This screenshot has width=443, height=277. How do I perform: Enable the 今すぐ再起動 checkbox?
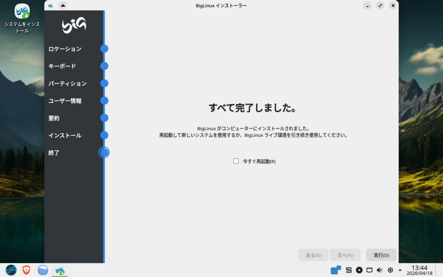pos(236,161)
